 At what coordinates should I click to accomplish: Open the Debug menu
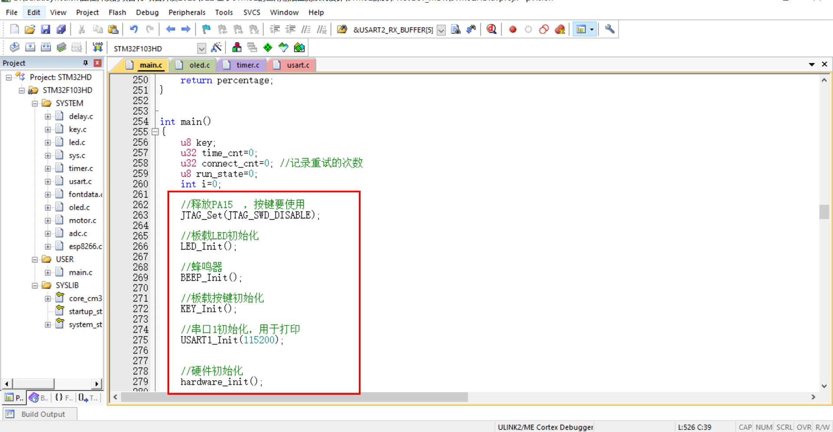pyautogui.click(x=147, y=12)
